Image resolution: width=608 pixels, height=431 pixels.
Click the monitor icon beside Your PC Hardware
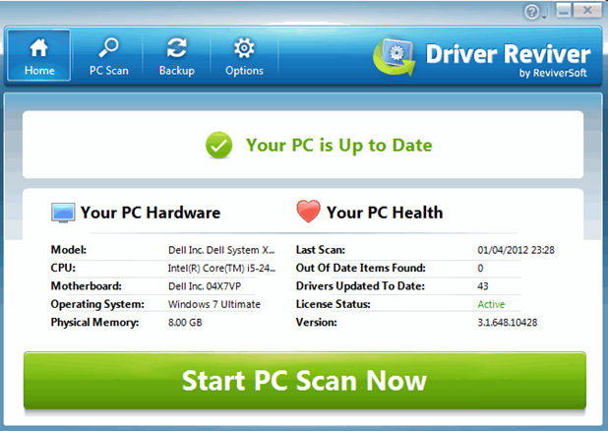click(63, 213)
